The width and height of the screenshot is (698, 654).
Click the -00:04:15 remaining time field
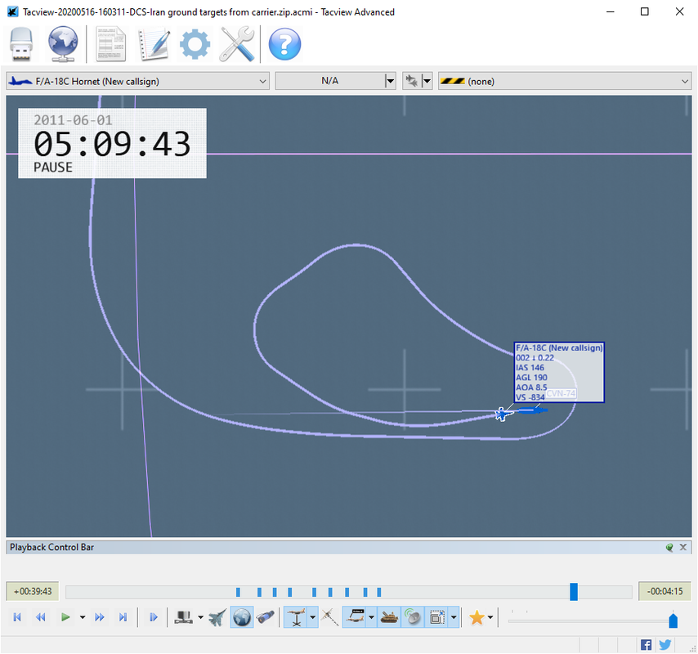[x=664, y=591]
